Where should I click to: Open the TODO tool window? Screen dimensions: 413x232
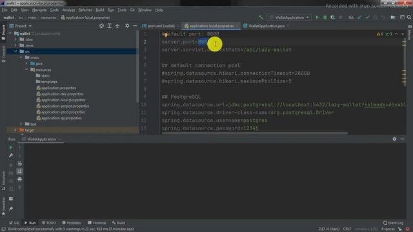(x=49, y=223)
